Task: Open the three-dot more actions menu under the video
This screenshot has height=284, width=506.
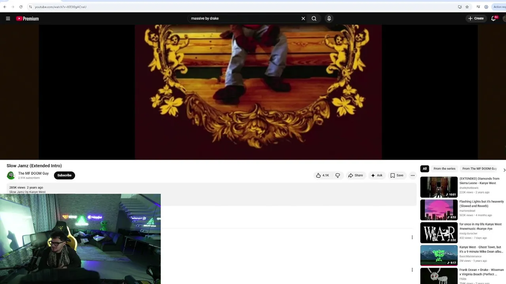Action: tap(412, 176)
